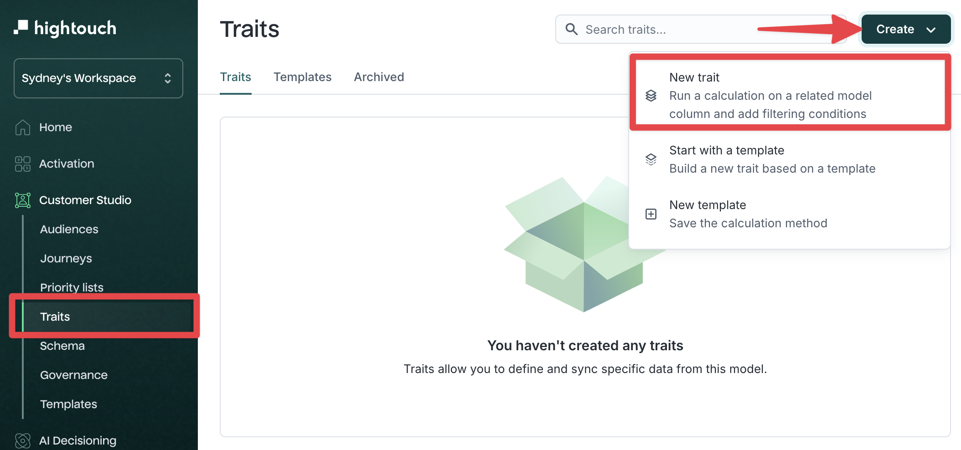
Task: Toggle the Create dropdown chevron
Action: point(931,30)
